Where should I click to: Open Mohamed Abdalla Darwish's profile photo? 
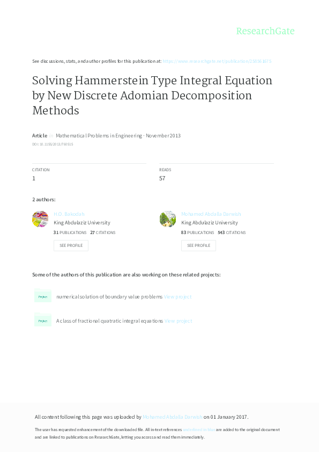[167, 218]
